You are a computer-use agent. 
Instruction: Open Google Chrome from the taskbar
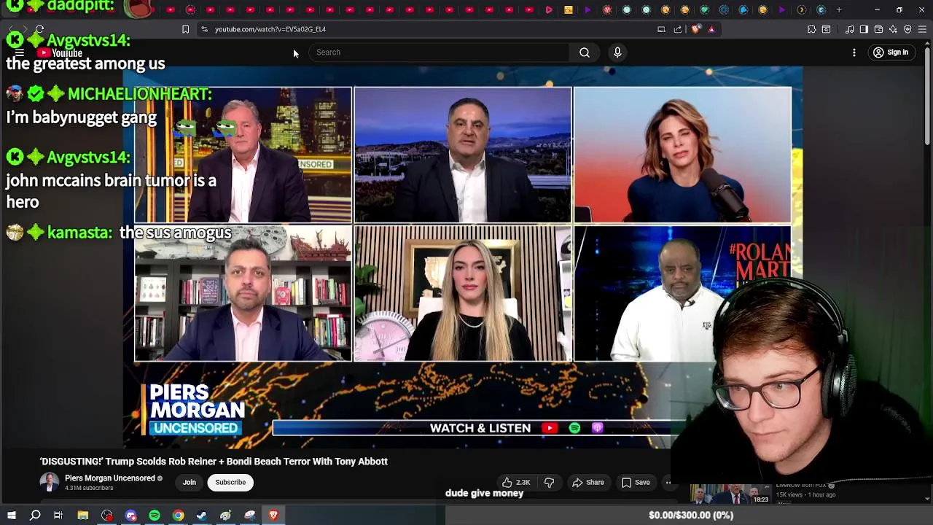click(x=179, y=516)
